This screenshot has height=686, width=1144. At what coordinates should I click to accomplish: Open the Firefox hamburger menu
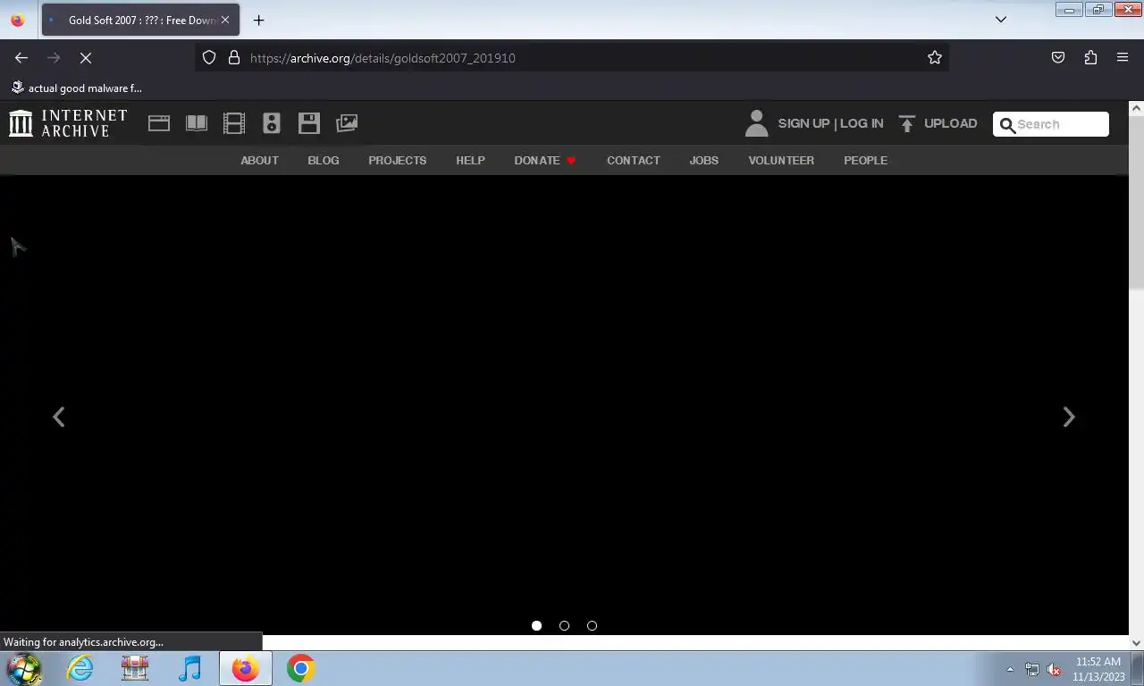(x=1123, y=58)
